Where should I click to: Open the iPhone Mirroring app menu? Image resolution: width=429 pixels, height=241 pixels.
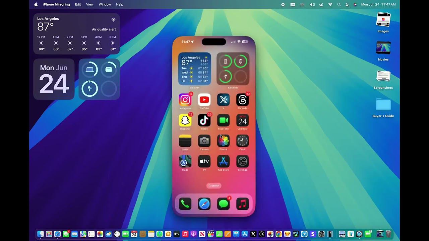click(x=56, y=4)
